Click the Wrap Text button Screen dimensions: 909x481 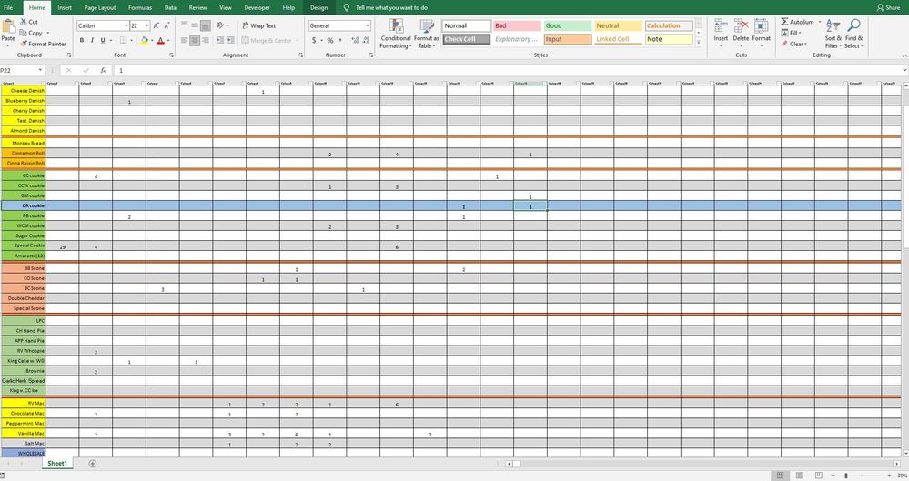pyautogui.click(x=258, y=25)
